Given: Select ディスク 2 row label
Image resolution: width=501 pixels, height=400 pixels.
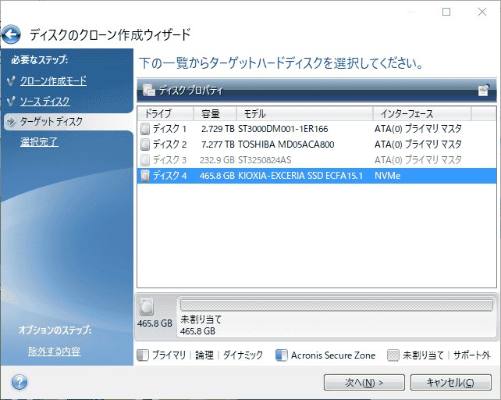Looking at the screenshot, I should tap(169, 145).
